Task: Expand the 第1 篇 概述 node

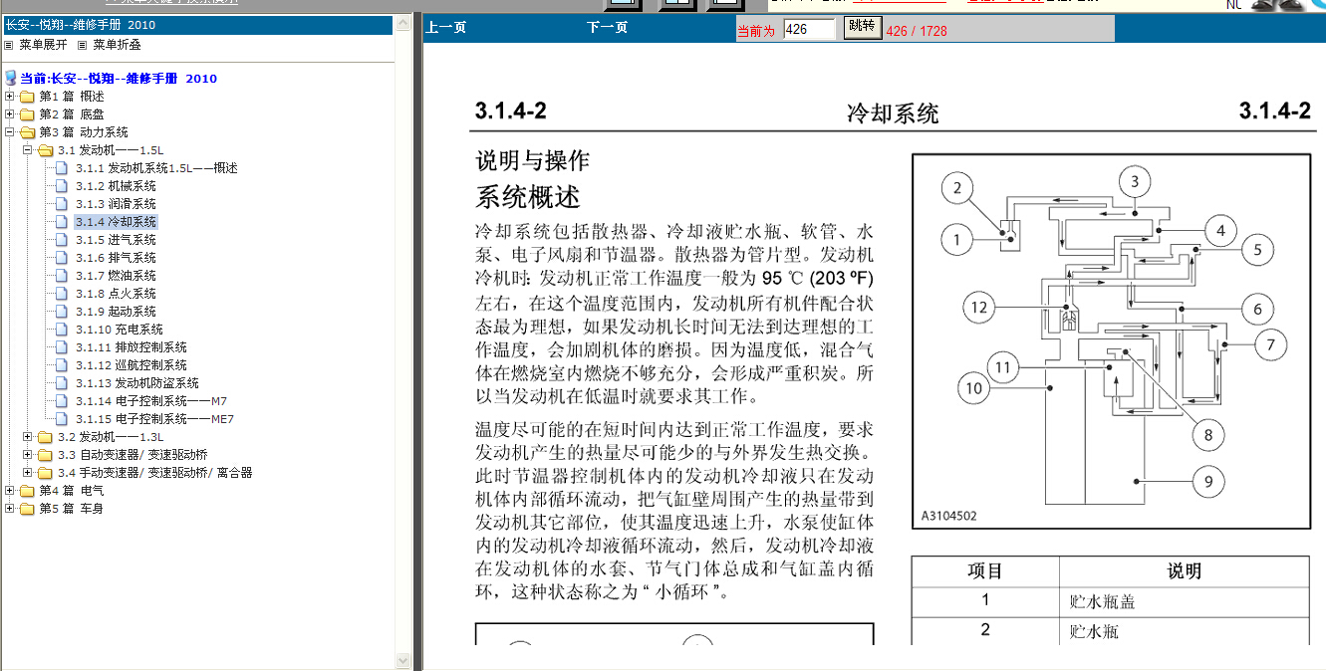Action: [9, 97]
